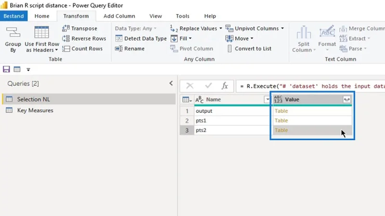Click Count Rows
The width and height of the screenshot is (385, 216).
82,48
